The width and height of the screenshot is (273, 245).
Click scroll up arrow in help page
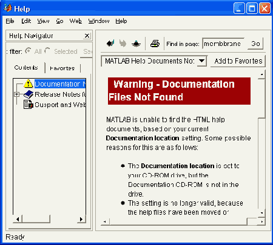(x=261, y=74)
